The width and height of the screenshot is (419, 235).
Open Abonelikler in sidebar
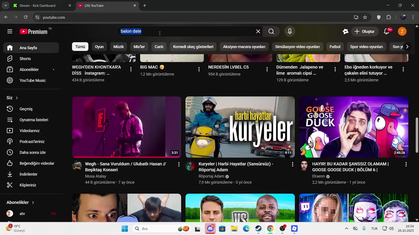[x=31, y=70]
